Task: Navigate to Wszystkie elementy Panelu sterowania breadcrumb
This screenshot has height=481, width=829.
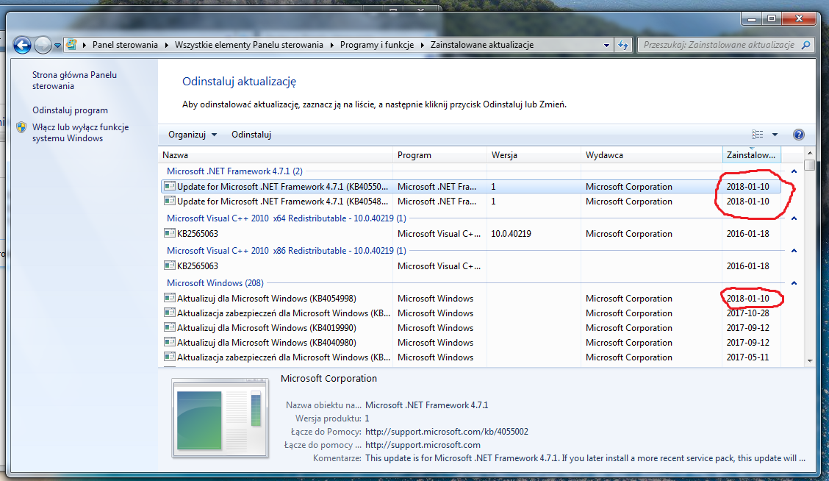Action: coord(249,45)
